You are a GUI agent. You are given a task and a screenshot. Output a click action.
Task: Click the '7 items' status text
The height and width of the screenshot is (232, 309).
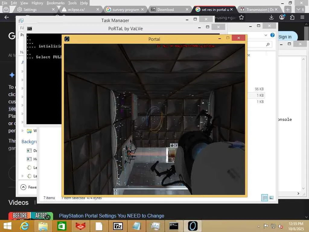(49, 198)
